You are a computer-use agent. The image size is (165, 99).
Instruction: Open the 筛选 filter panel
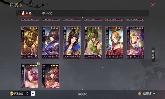pyautogui.click(x=153, y=54)
